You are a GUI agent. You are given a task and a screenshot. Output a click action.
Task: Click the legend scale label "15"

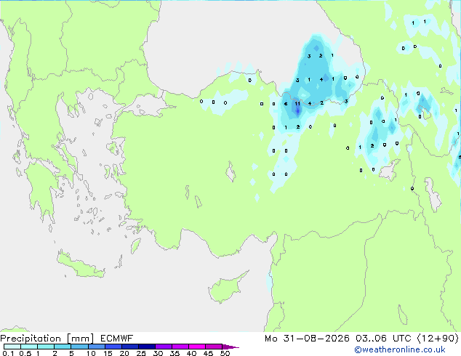[x=108, y=353]
